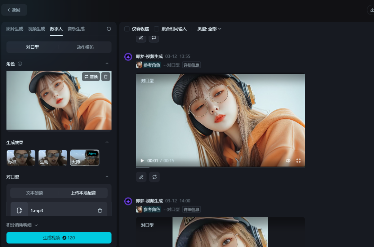This screenshot has width=374, height=247.
Task: Mute the video with the speaker icon
Action: 288,161
